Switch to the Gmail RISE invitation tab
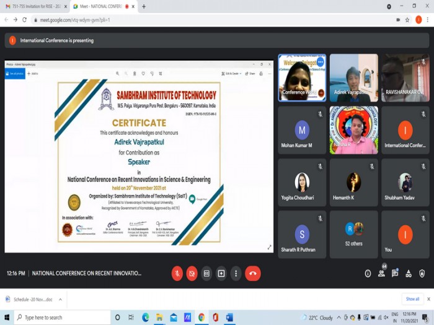The image size is (434, 325). [x=34, y=6]
